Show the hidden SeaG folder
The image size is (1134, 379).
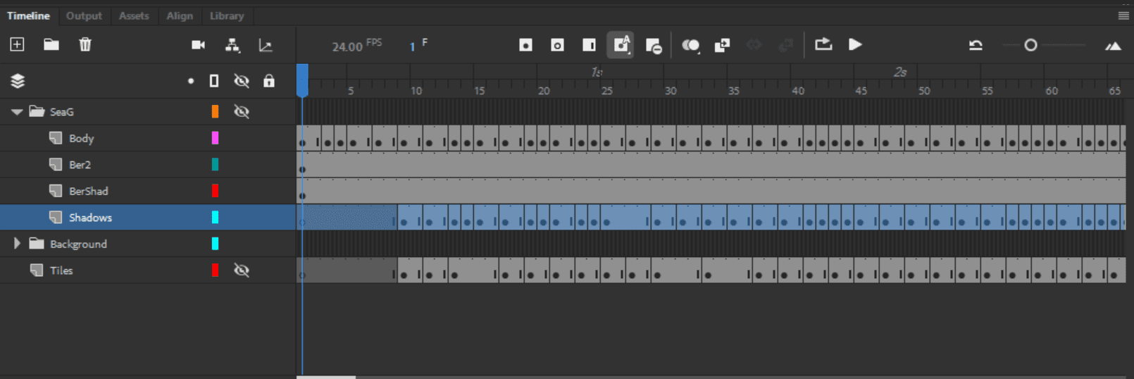242,111
